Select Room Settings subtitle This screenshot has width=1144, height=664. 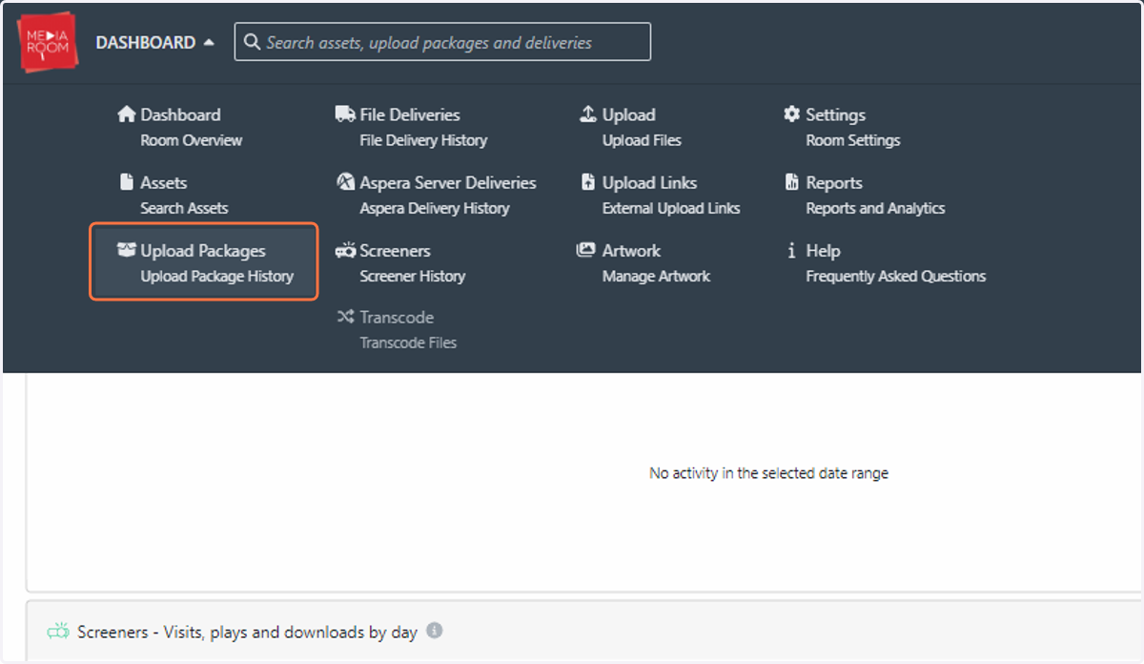tap(853, 140)
